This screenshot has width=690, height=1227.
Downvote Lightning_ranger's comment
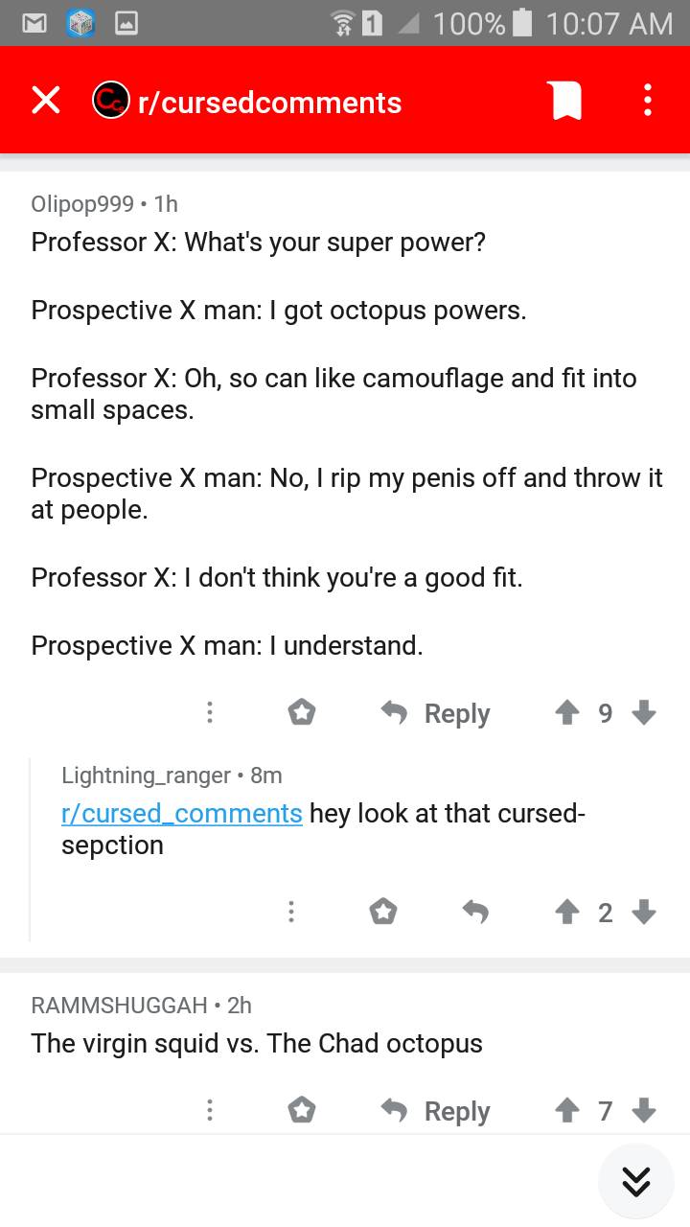[645, 912]
